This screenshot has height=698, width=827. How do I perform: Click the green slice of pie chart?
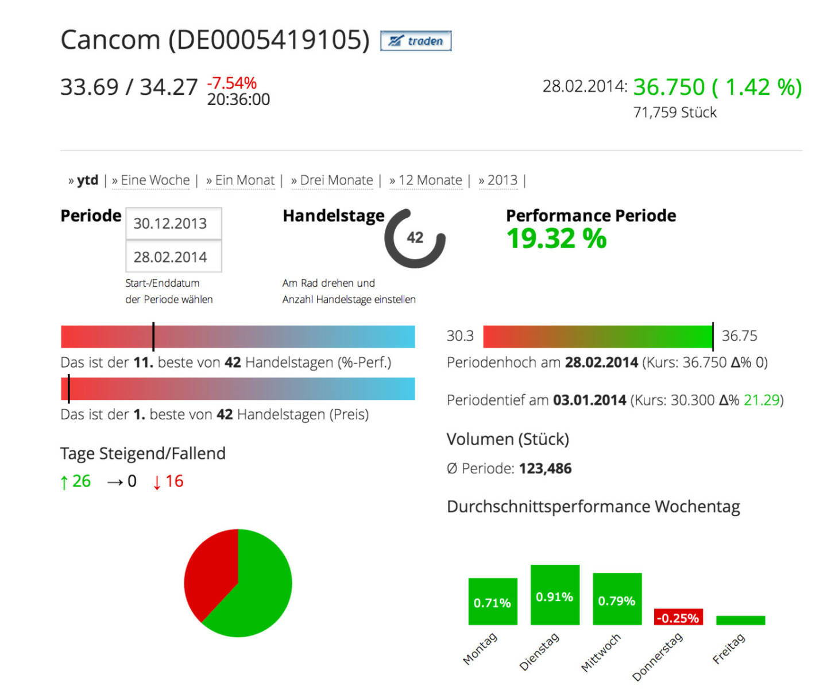coord(258,592)
